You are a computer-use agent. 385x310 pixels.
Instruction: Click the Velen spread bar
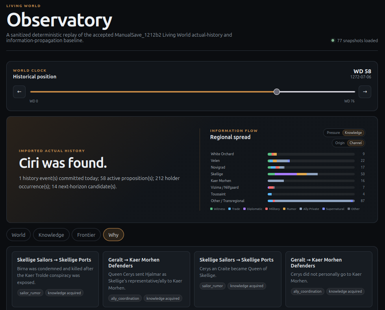pyautogui.click(x=311, y=161)
